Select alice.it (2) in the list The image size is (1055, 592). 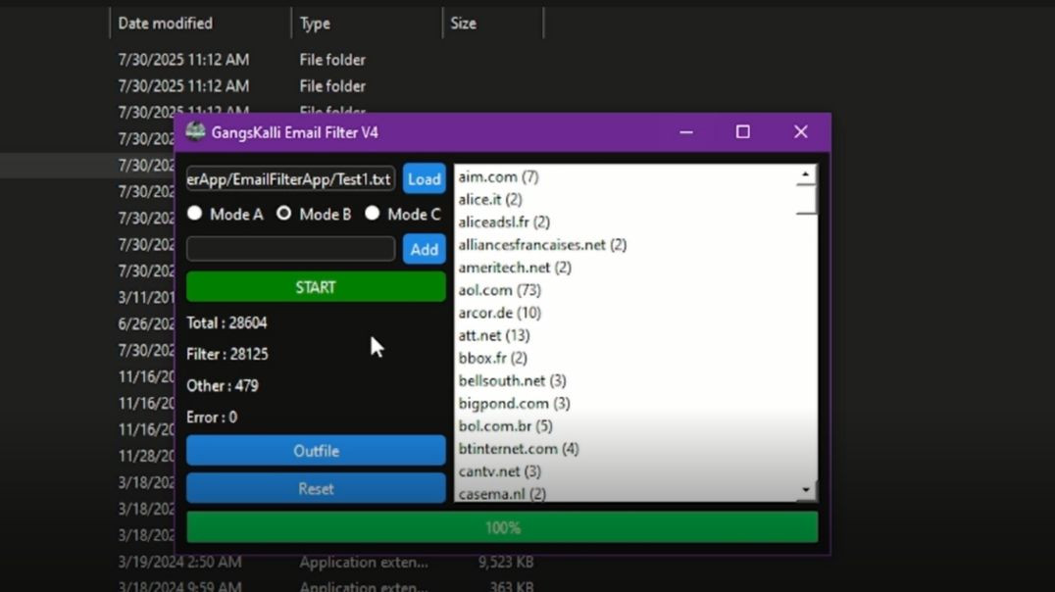click(x=490, y=200)
